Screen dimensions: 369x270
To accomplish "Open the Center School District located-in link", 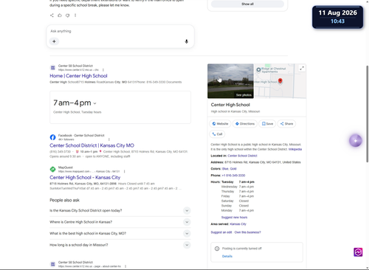I will tap(242, 156).
